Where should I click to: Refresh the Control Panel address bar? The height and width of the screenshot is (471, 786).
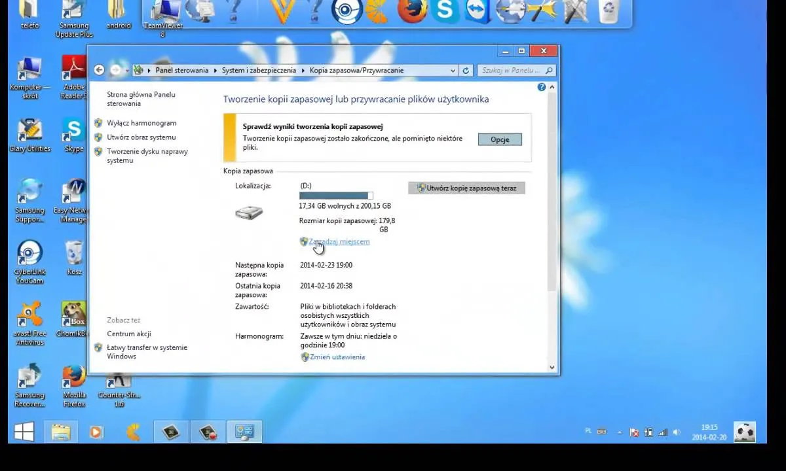click(x=466, y=71)
